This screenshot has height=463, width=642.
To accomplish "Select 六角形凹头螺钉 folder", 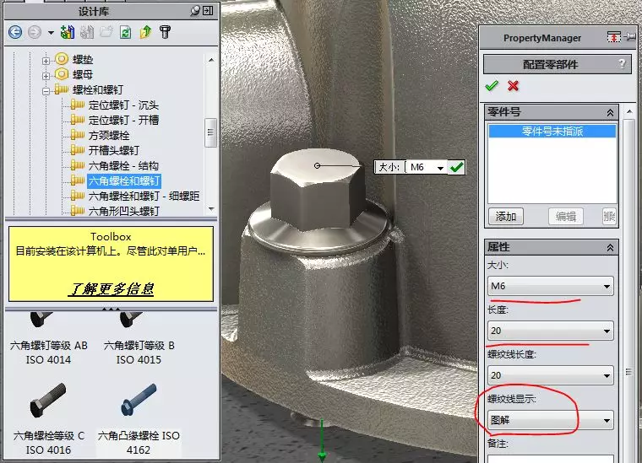I will pos(123,211).
